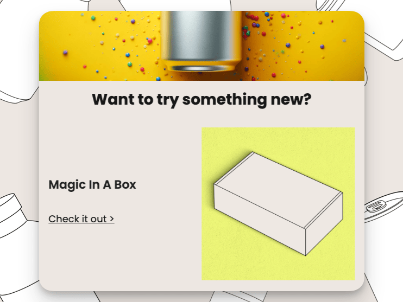
Task: Click the metallic base of the can
Action: click(201, 67)
